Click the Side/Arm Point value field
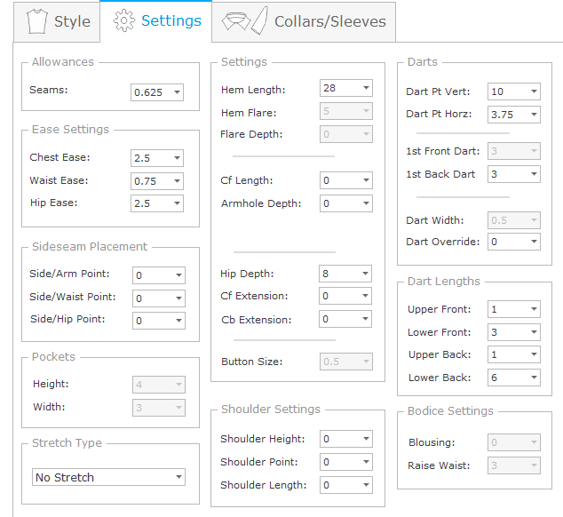The height and width of the screenshot is (517, 563). click(x=149, y=275)
